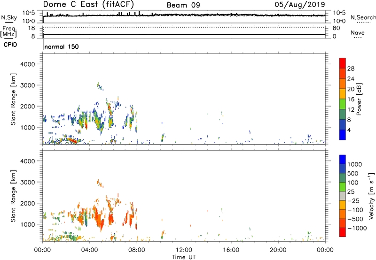Click the 3000 km orange echoes in Velocity panel
Screen dimensions: 376x260
click(x=100, y=183)
